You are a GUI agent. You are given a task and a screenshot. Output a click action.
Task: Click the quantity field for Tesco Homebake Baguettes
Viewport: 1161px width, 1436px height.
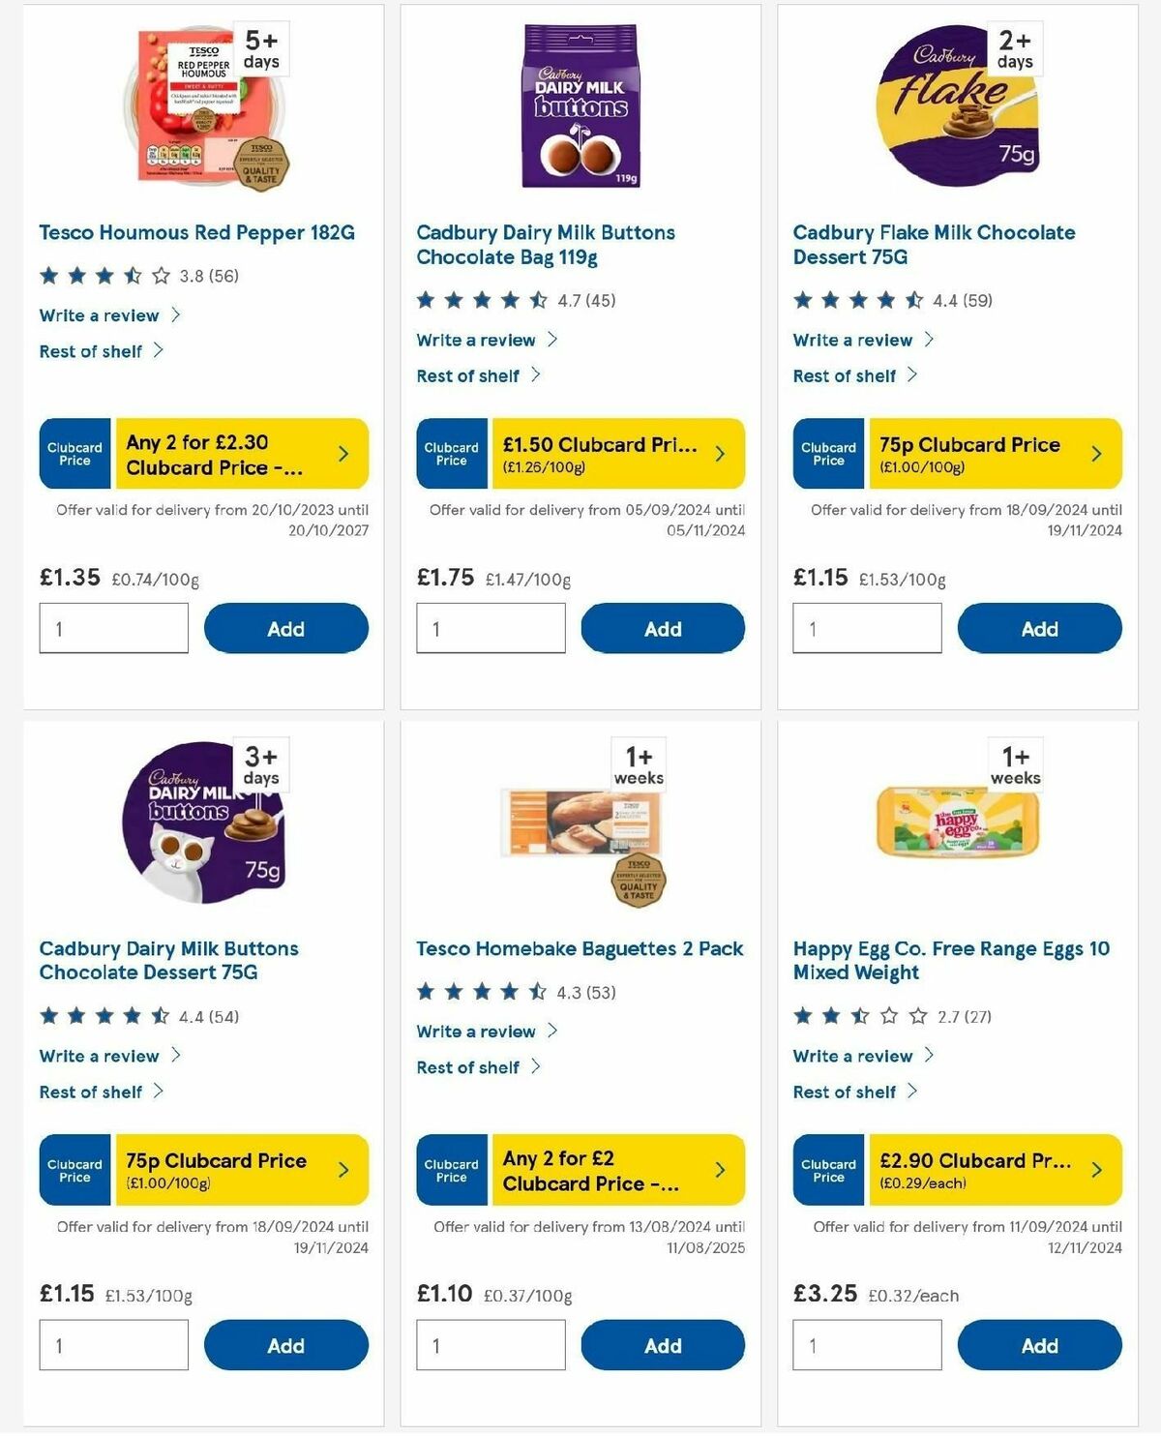click(491, 1345)
